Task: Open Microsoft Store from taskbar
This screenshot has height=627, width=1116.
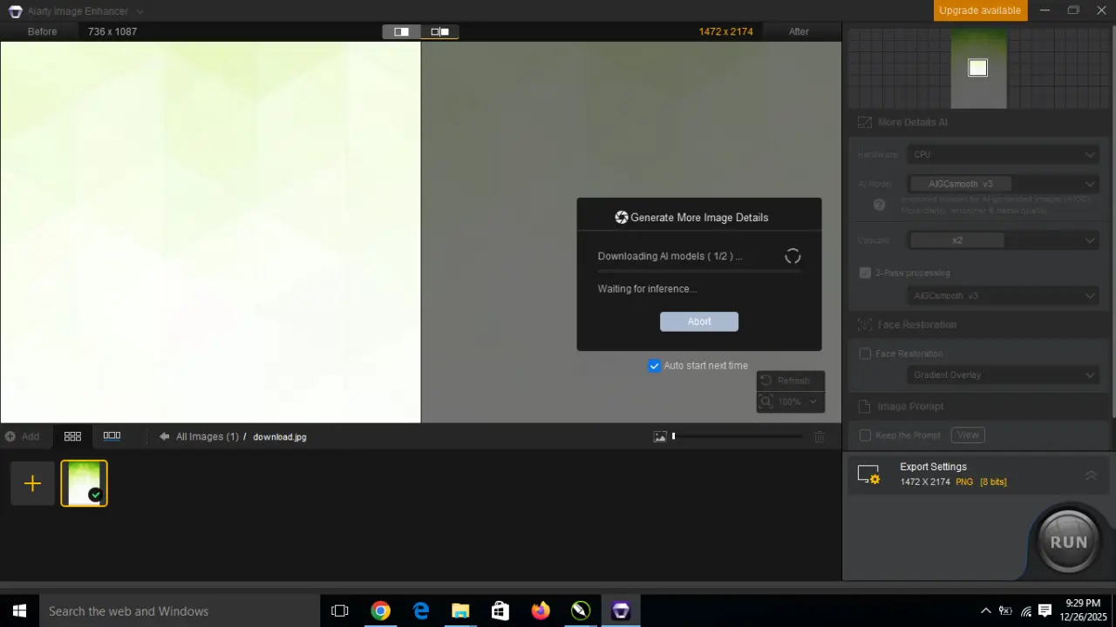Action: pos(500,611)
